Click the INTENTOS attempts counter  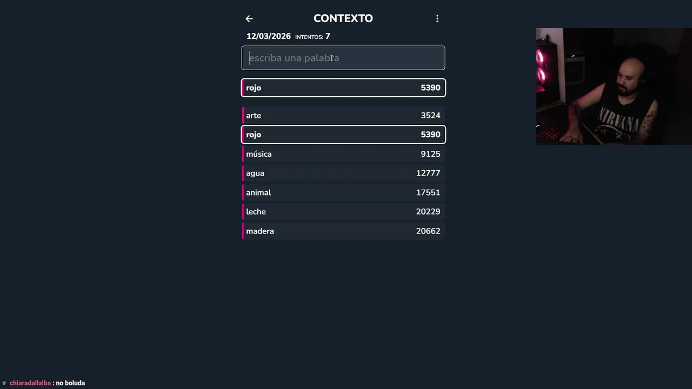[312, 37]
